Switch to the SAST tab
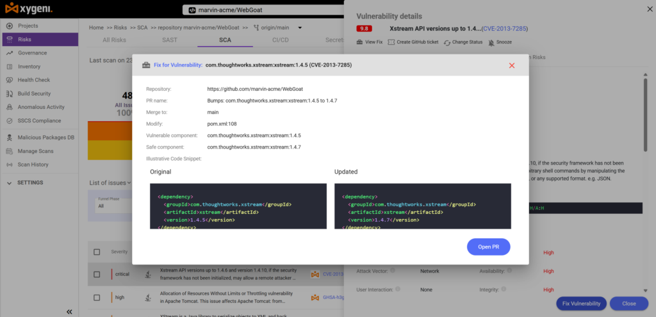The width and height of the screenshot is (656, 317). (169, 40)
